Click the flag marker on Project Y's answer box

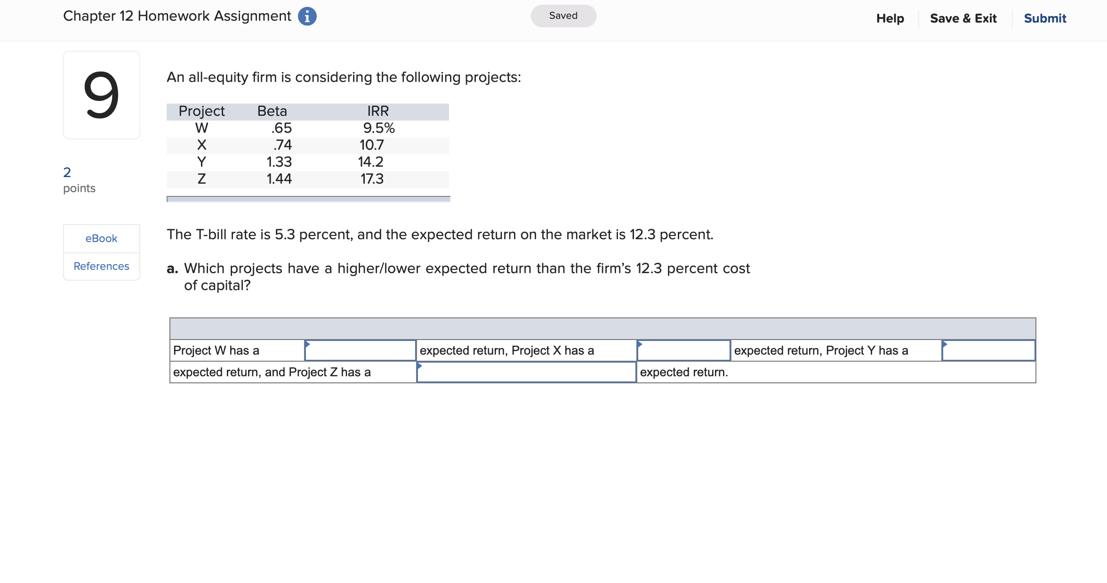(945, 344)
